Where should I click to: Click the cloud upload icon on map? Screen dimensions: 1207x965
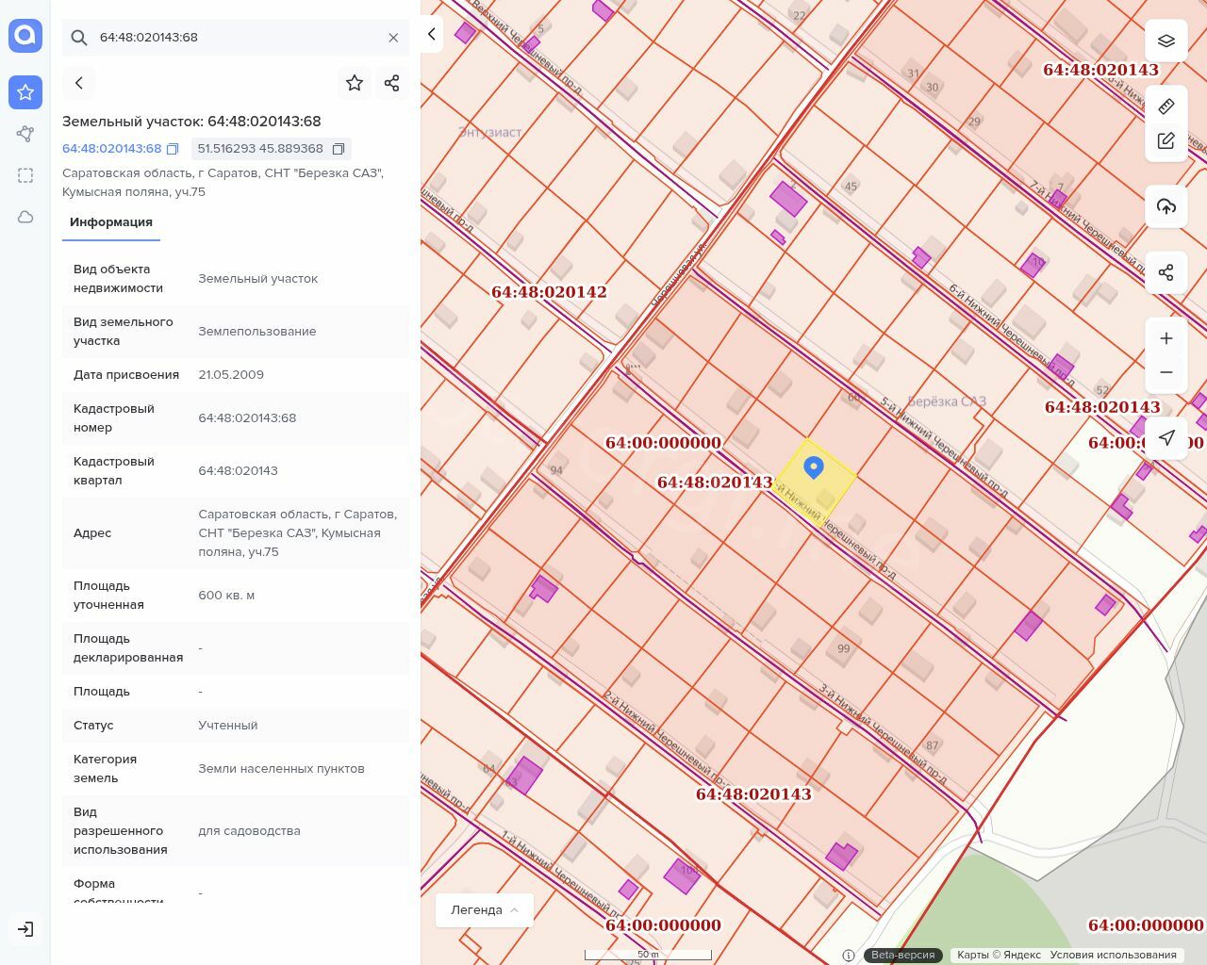click(1166, 206)
